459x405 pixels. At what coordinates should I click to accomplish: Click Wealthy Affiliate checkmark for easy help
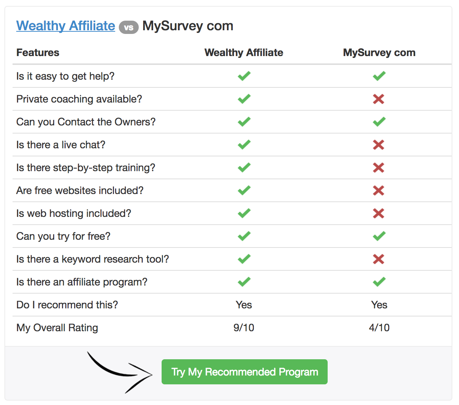pyautogui.click(x=244, y=76)
